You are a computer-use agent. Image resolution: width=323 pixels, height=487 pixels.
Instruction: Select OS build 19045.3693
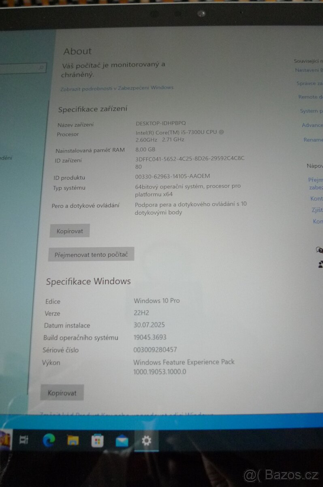click(x=150, y=337)
